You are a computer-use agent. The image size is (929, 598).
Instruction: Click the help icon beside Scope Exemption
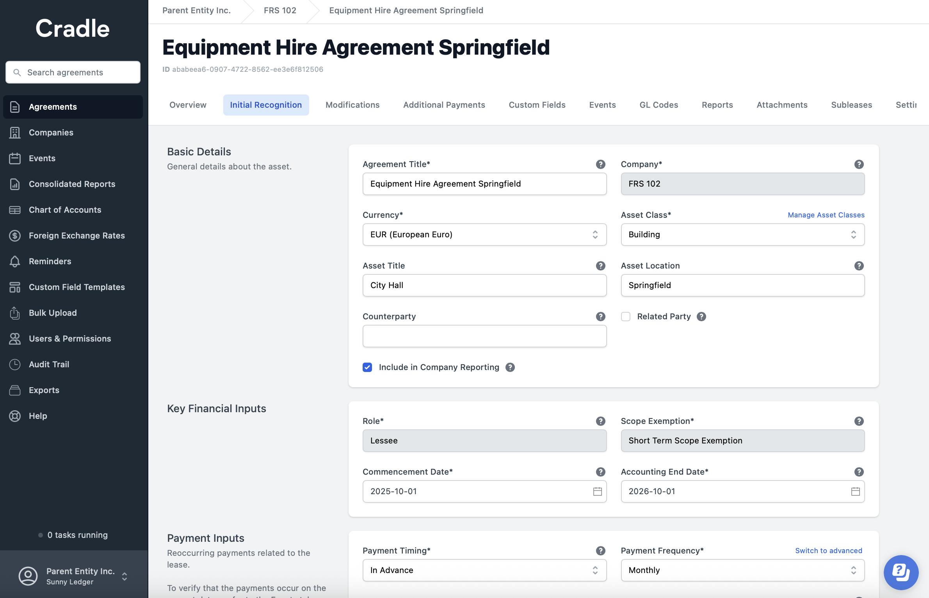[859, 421]
